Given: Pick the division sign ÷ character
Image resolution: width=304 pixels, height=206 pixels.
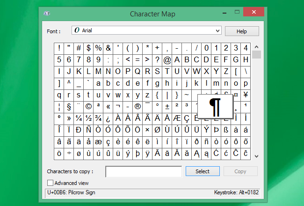Looking at the screenshot, I should click(69, 153).
